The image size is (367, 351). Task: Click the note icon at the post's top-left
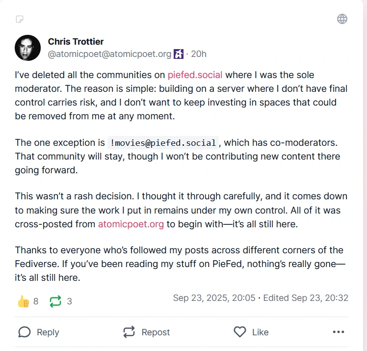(x=20, y=19)
